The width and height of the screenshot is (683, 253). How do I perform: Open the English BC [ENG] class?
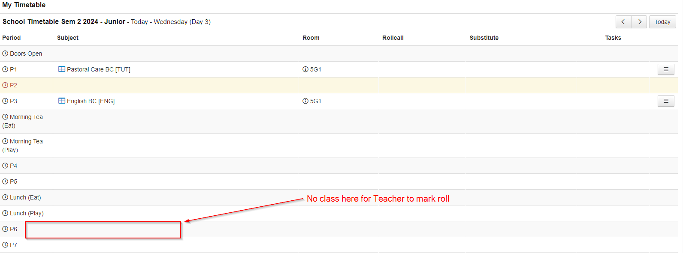pos(91,101)
